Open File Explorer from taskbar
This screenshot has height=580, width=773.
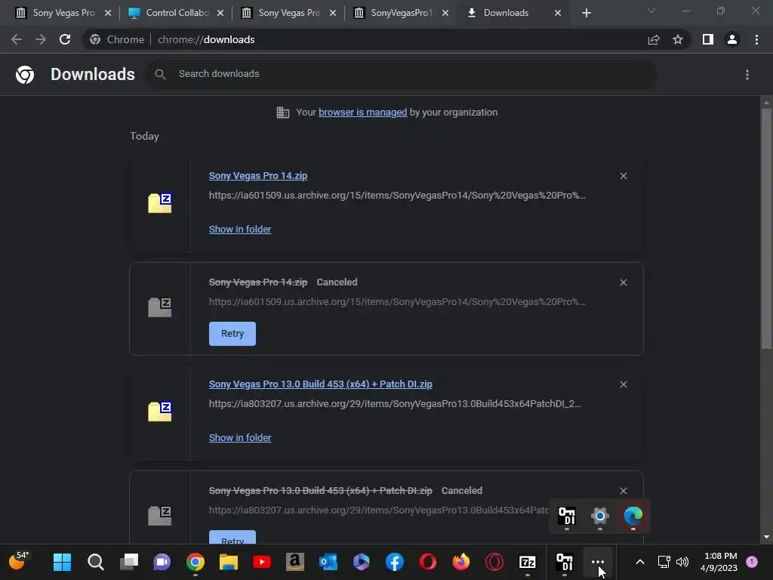[229, 562]
